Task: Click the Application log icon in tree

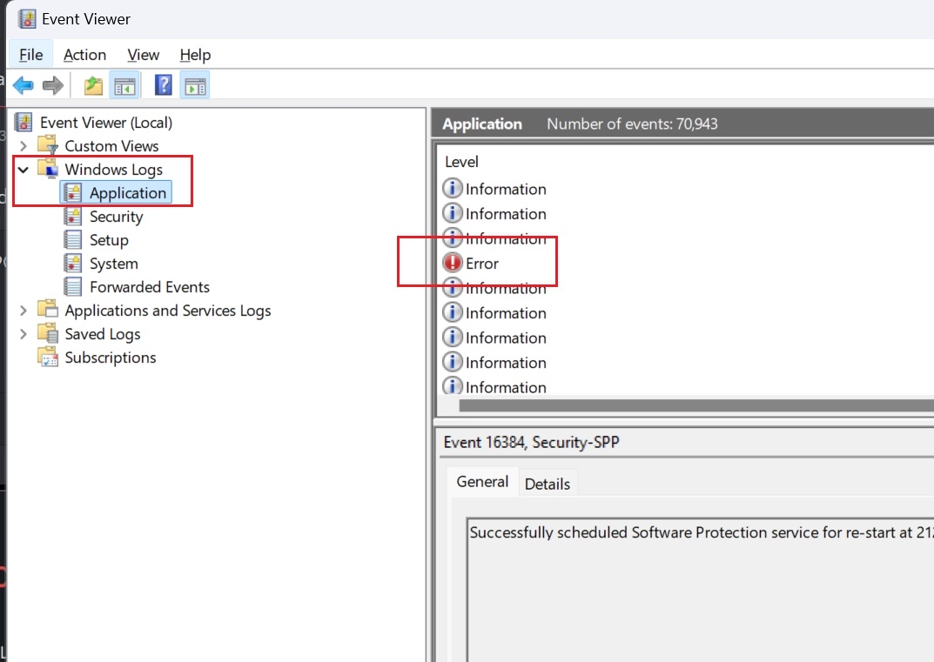Action: (x=72, y=192)
